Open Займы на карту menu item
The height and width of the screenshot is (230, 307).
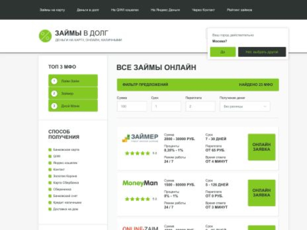click(x=52, y=10)
